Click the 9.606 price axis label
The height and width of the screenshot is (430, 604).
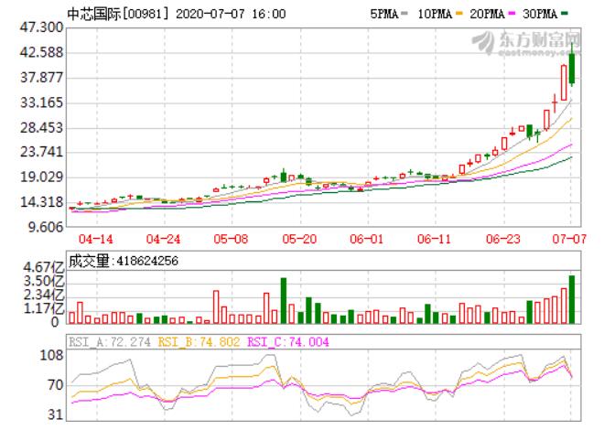46,227
